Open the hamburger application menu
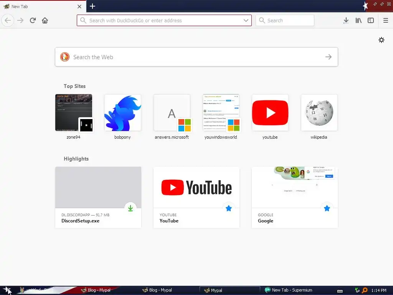The height and width of the screenshot is (295, 393). tap(385, 20)
